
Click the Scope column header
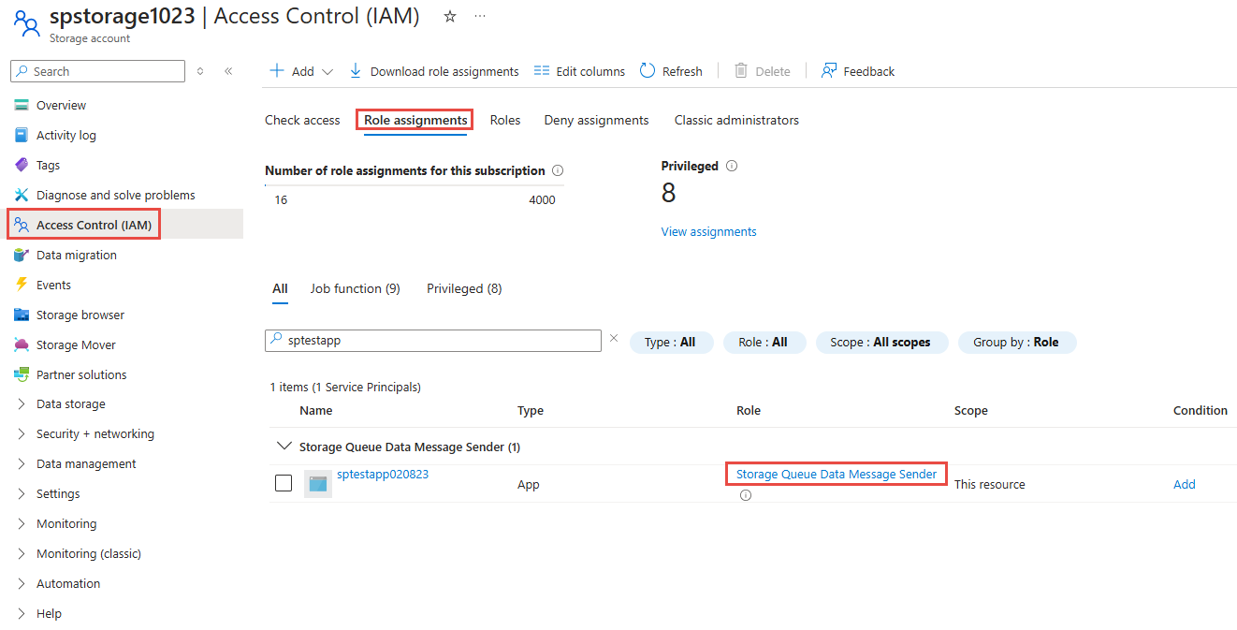click(x=971, y=410)
